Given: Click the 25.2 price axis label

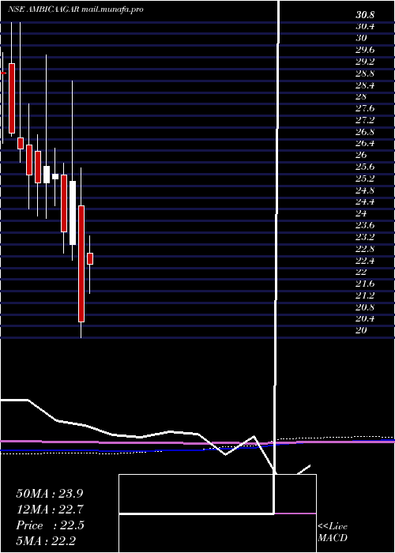Looking at the screenshot, I should click(x=365, y=178).
